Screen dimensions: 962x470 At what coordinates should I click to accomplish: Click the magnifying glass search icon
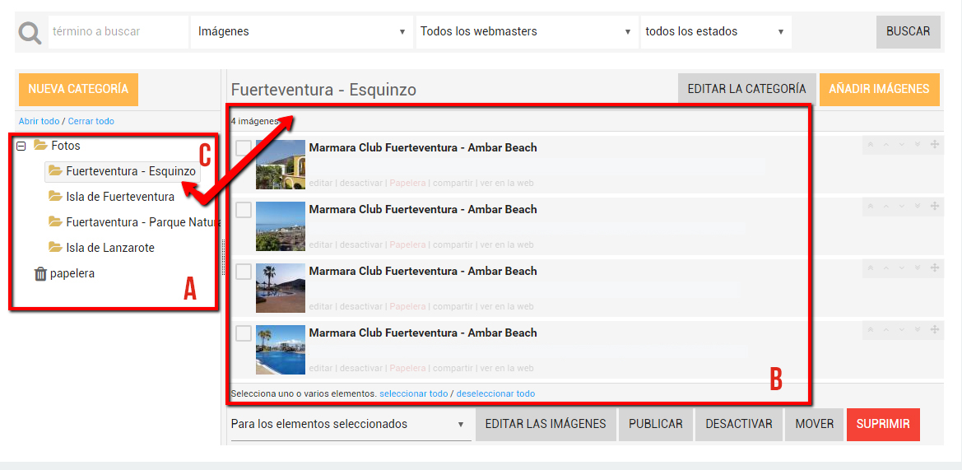click(30, 33)
